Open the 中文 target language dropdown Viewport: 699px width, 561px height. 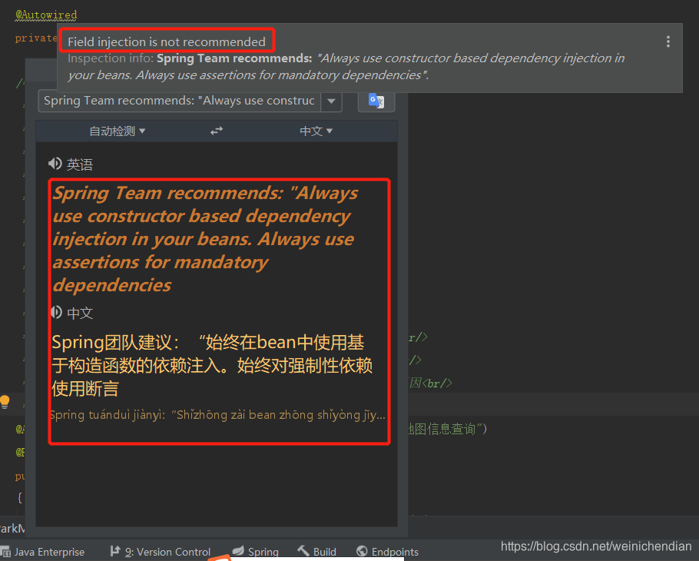pos(316,131)
